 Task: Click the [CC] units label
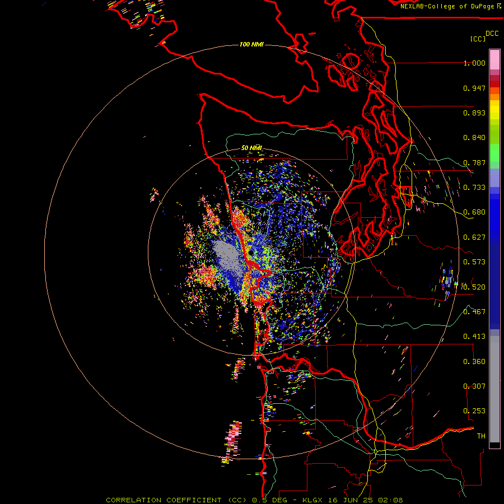[x=478, y=39]
